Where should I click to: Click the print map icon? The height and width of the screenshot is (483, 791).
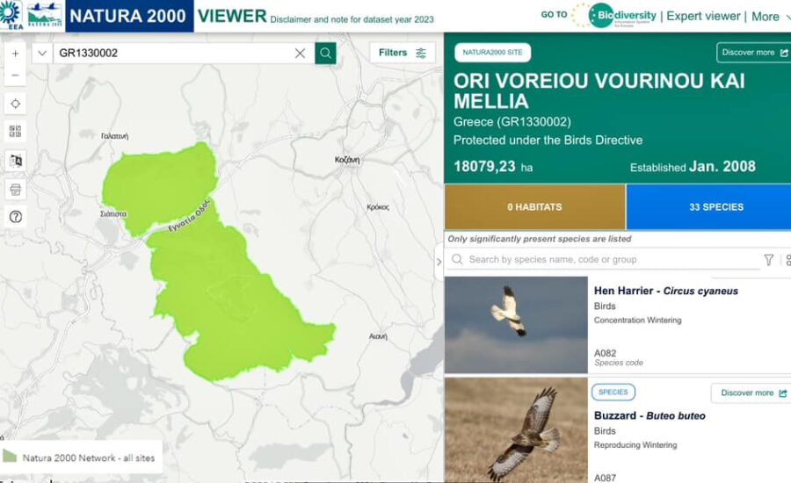point(16,190)
